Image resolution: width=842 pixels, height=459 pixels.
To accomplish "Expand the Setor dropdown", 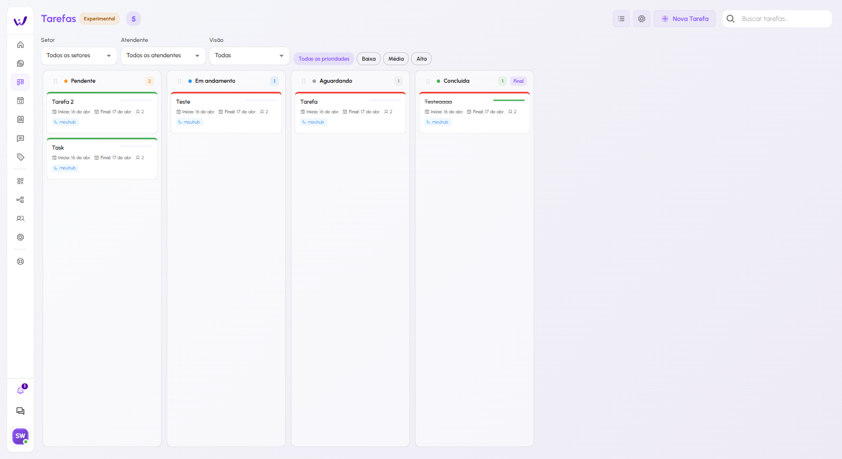I will [x=79, y=56].
